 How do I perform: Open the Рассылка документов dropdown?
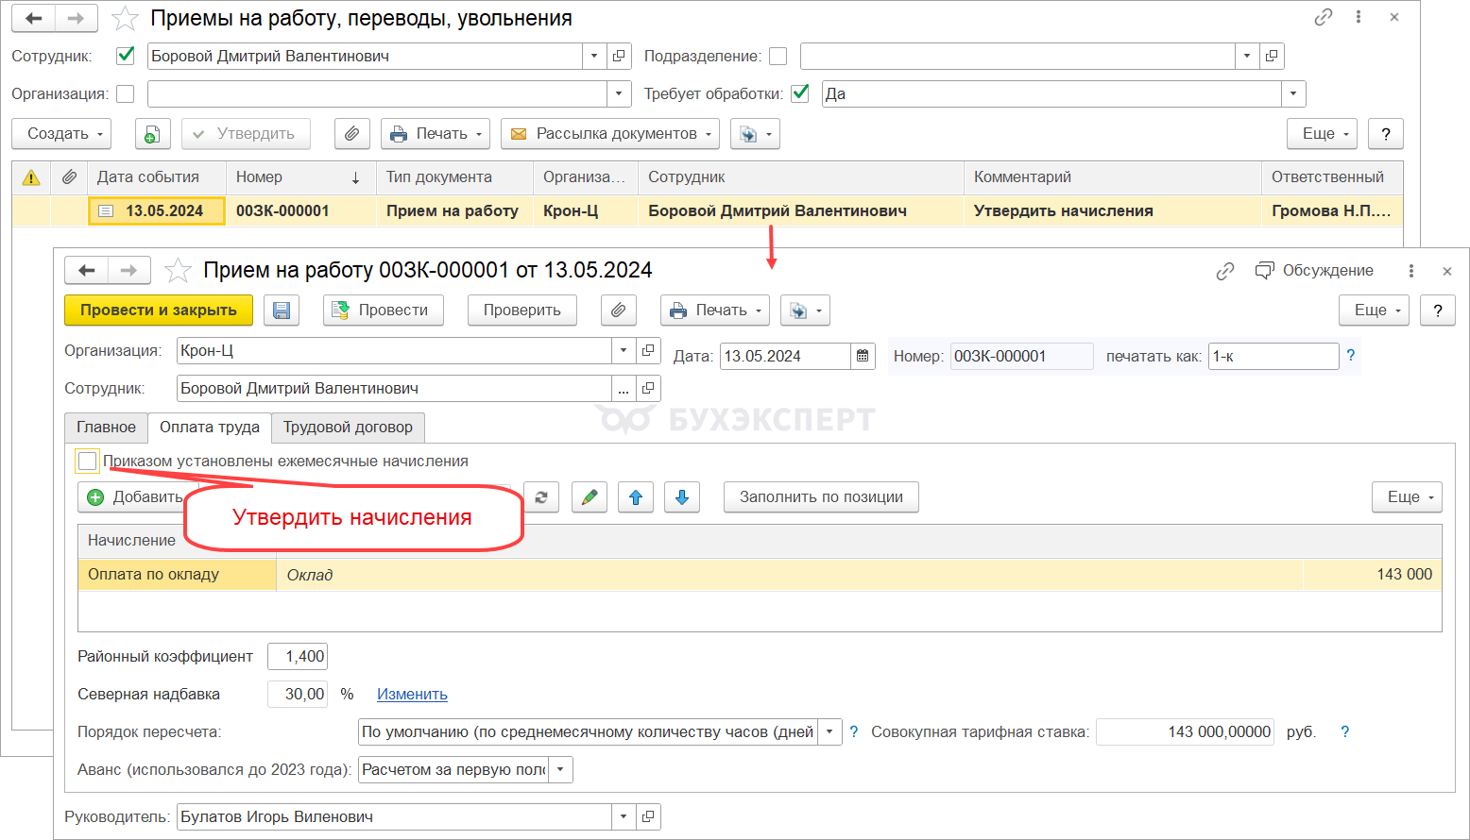[x=610, y=134]
